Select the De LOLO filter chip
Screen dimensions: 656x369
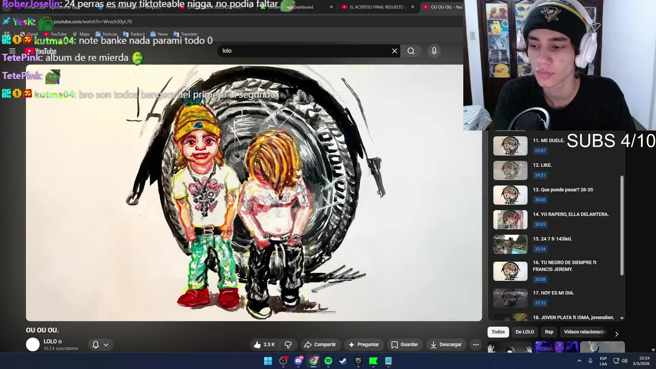click(x=524, y=332)
